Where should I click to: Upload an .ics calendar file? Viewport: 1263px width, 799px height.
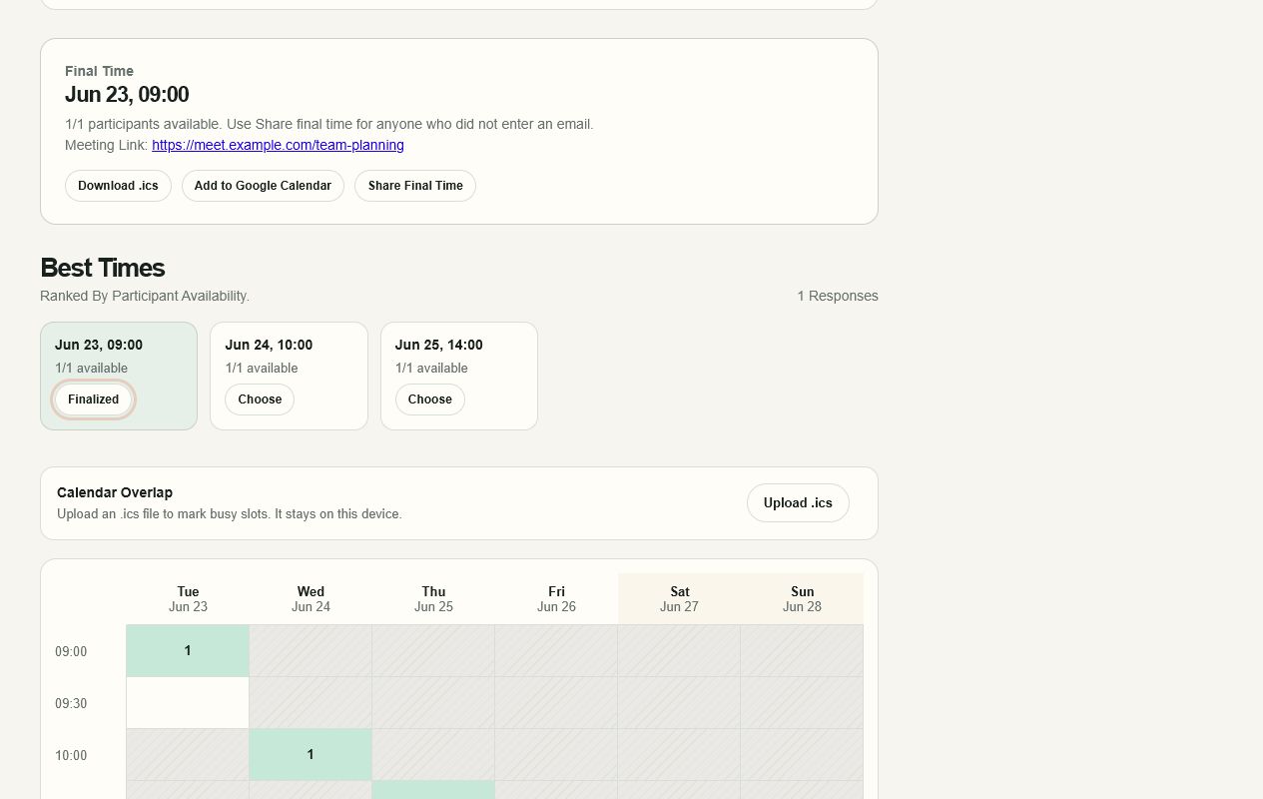tap(798, 503)
